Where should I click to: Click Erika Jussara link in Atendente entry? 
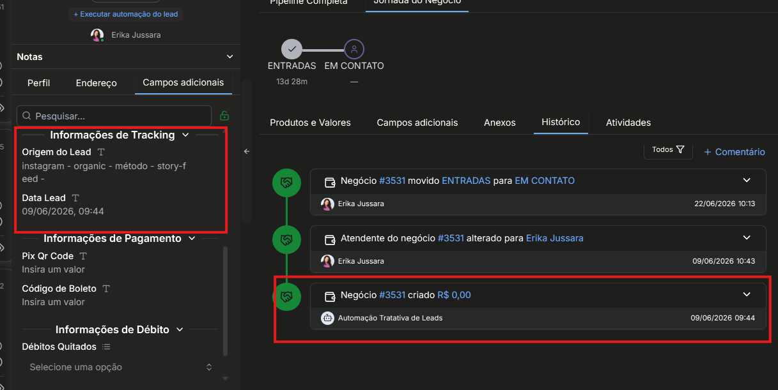pos(555,238)
